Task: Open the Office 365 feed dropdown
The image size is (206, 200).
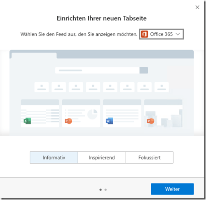Action: tap(162, 34)
